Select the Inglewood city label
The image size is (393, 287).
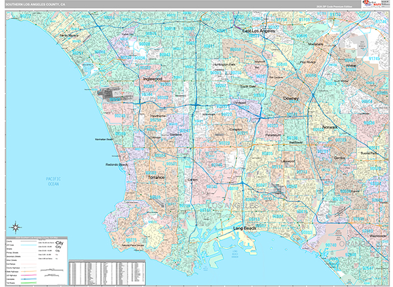(152, 79)
